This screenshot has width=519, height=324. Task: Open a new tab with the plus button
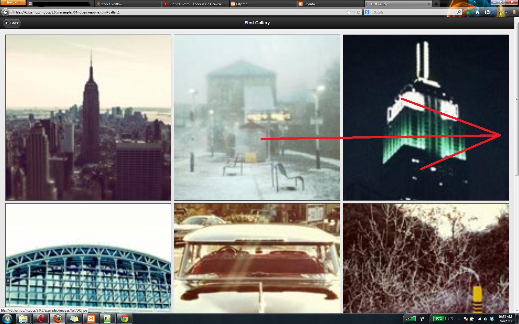click(436, 4)
